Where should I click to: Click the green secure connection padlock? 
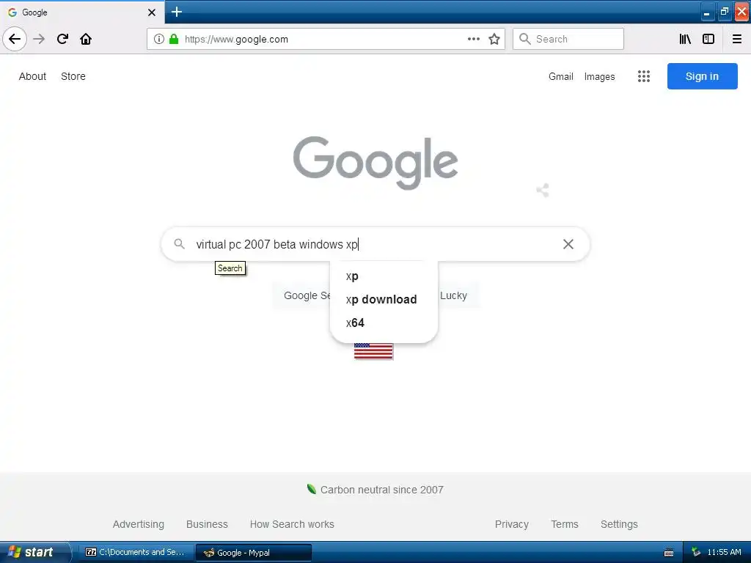point(174,39)
